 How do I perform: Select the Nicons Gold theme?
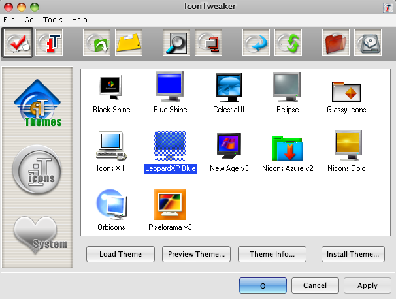pos(346,151)
